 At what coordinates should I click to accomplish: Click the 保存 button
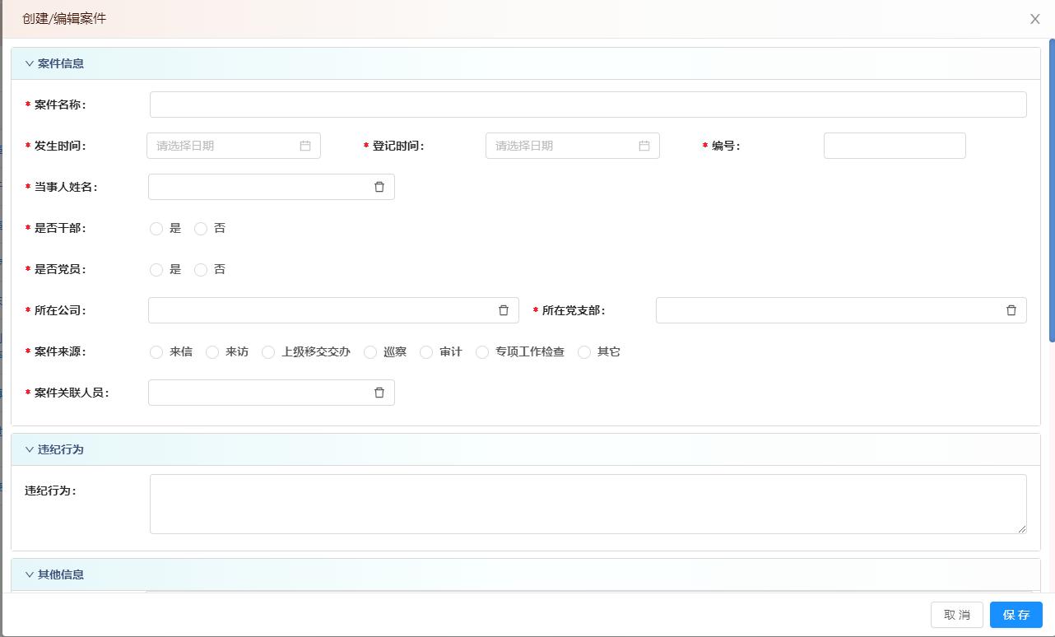(x=1016, y=615)
